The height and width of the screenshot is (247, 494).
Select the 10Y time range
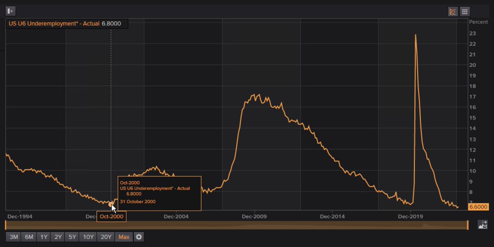point(89,237)
